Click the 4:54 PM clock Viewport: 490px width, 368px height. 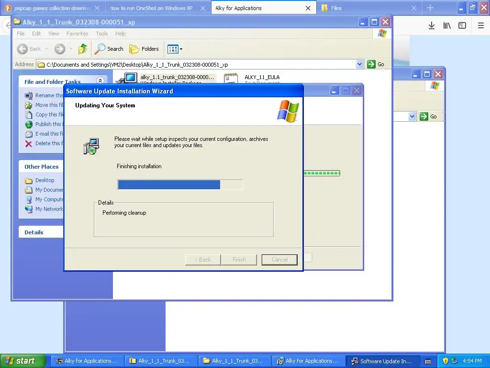point(472,361)
